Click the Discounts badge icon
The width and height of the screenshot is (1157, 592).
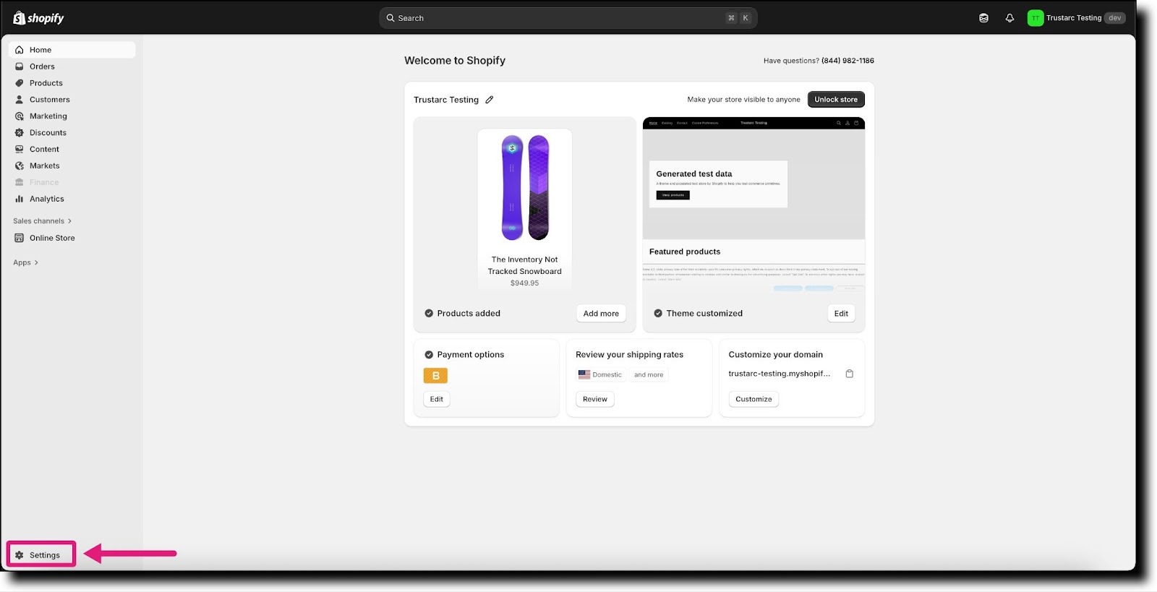point(20,133)
